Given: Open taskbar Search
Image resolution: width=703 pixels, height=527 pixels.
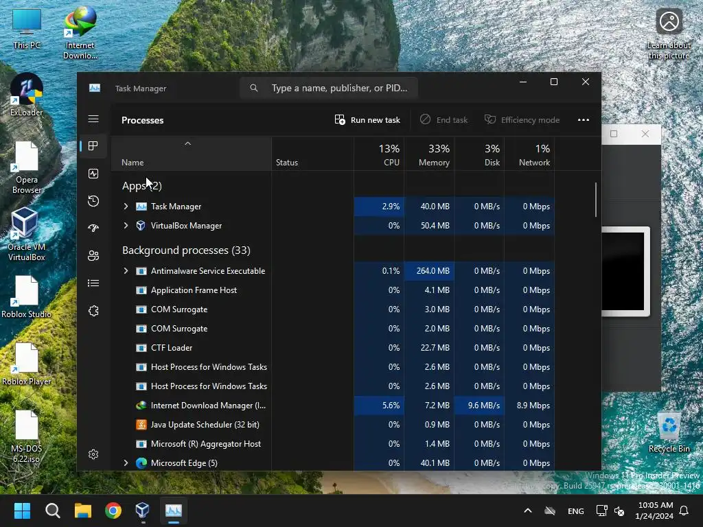Looking at the screenshot, I should coord(52,511).
